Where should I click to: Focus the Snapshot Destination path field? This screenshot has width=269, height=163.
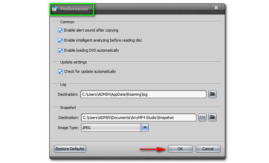coord(139,117)
